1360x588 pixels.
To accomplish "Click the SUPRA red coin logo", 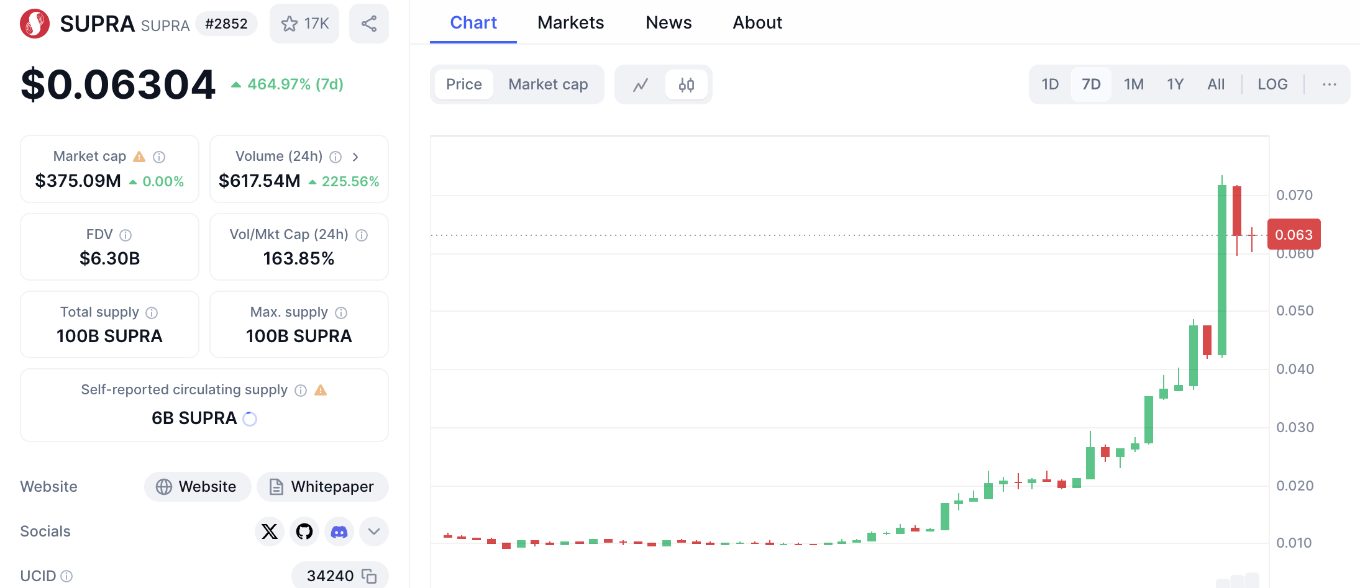I will (35, 24).
